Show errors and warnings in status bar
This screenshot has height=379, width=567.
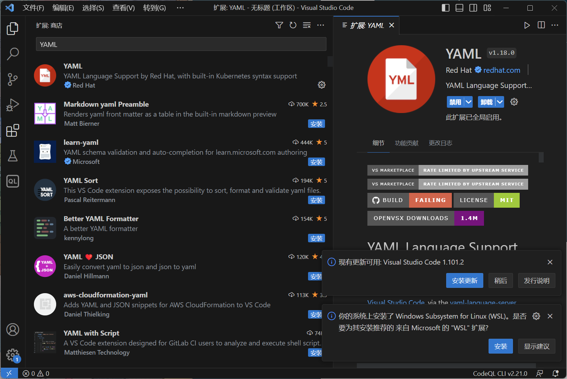pyautogui.click(x=36, y=373)
